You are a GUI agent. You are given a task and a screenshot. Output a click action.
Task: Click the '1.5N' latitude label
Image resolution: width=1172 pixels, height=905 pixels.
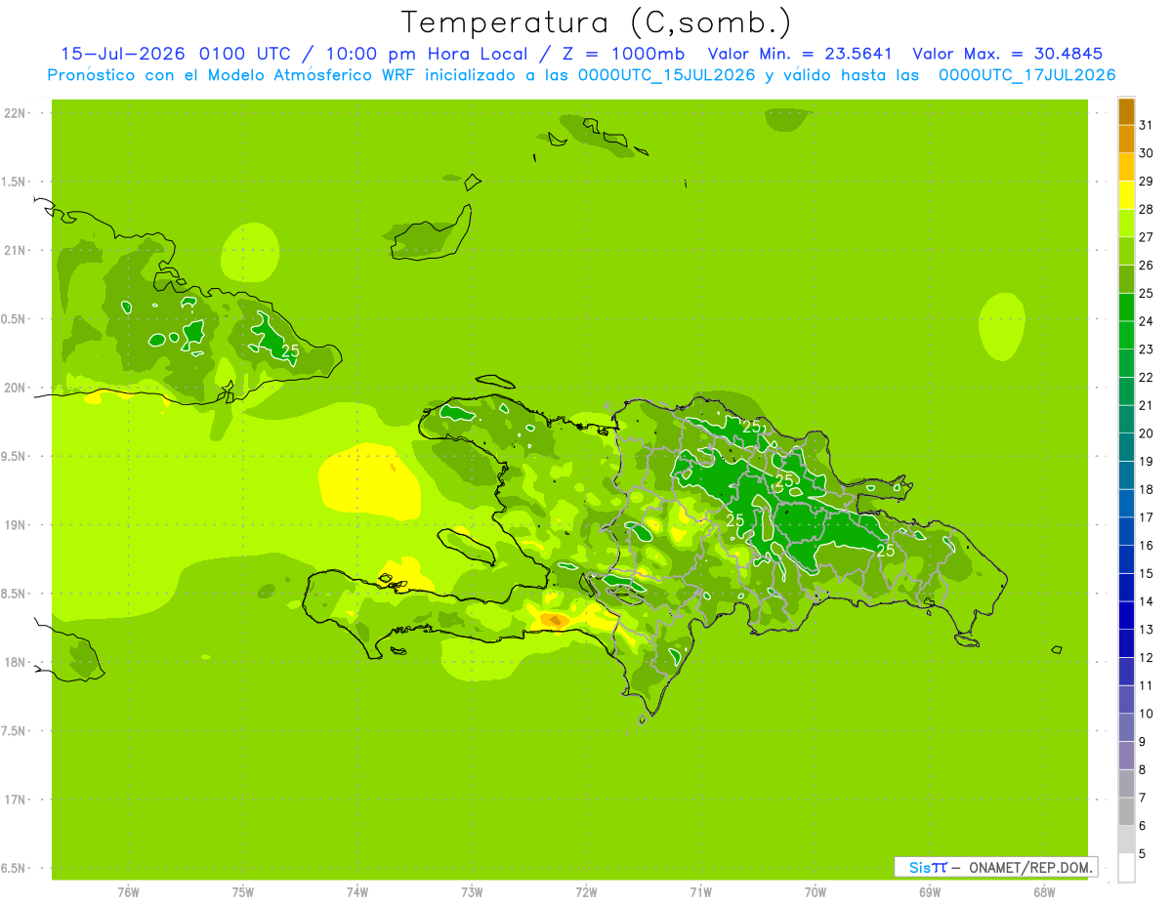[14, 182]
